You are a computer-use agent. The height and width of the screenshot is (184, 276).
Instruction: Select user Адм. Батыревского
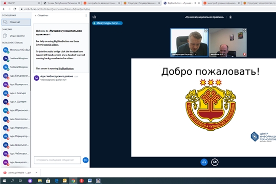pos(16,76)
